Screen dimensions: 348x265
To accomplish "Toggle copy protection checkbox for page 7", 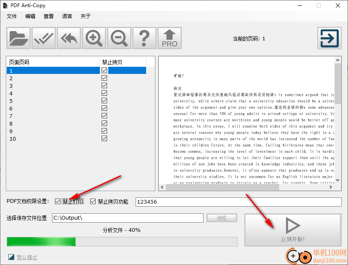I will 104,116.
